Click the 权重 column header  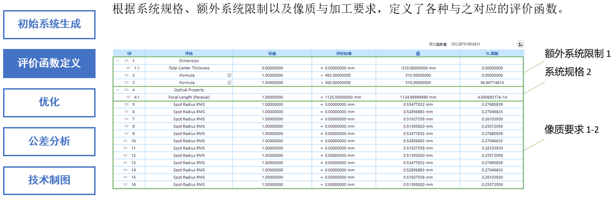[x=272, y=53]
